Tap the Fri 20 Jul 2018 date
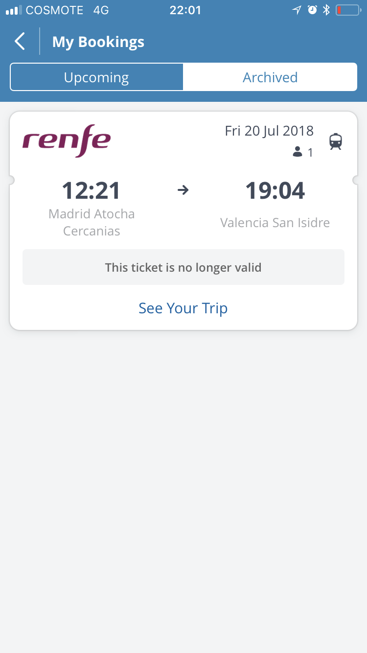Screen dimensions: 367x653 [269, 131]
